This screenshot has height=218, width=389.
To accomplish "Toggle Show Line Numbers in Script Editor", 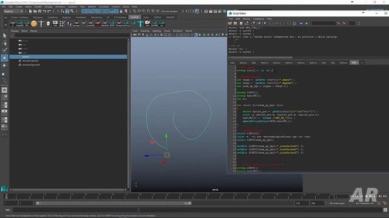I will [x=294, y=23].
